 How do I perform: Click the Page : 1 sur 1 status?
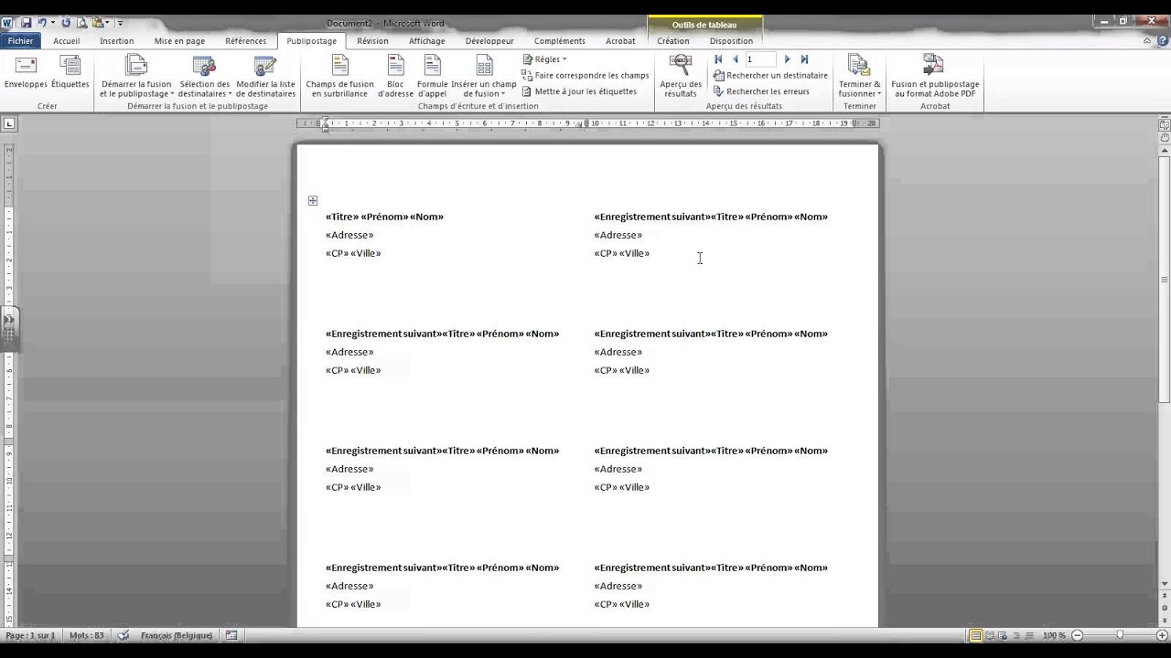[30, 635]
